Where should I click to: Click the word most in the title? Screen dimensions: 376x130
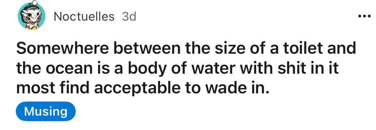tap(32, 88)
